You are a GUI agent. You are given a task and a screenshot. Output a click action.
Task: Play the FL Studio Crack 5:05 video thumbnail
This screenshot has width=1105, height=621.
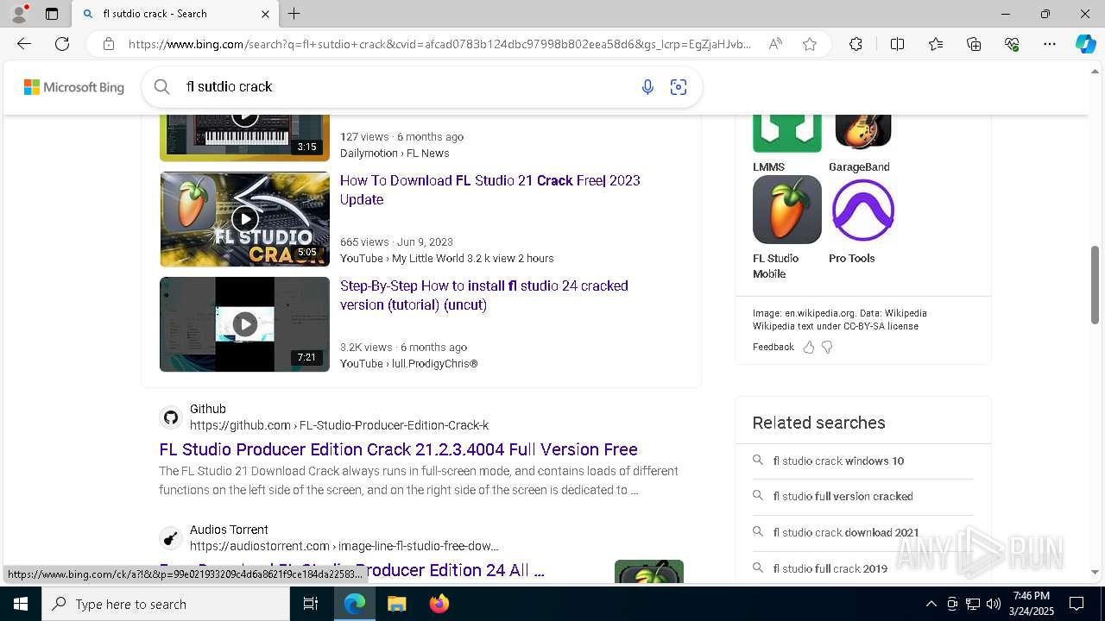[x=244, y=219]
